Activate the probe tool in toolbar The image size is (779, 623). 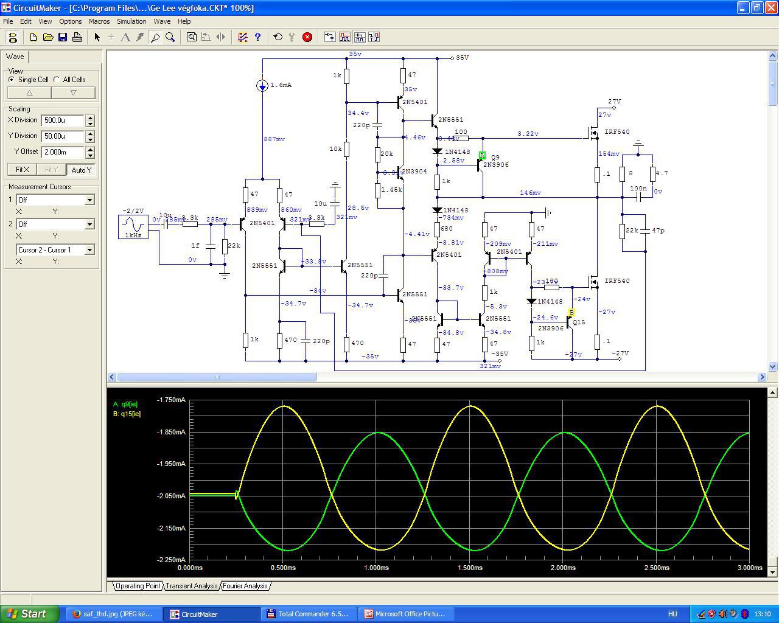pos(155,37)
